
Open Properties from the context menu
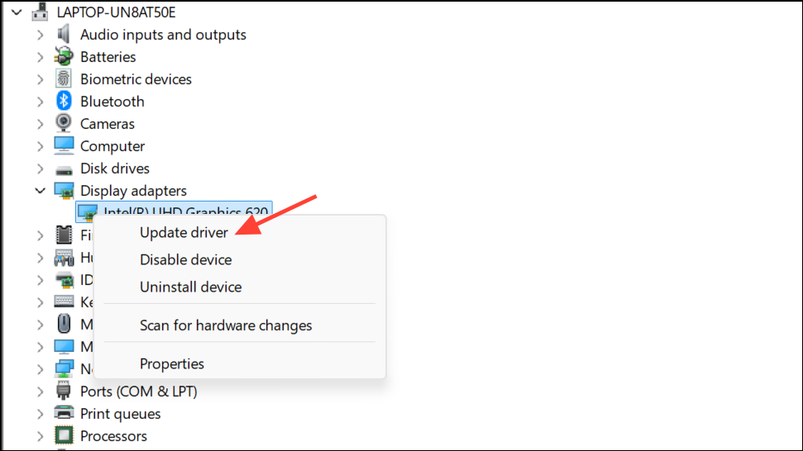[171, 363]
